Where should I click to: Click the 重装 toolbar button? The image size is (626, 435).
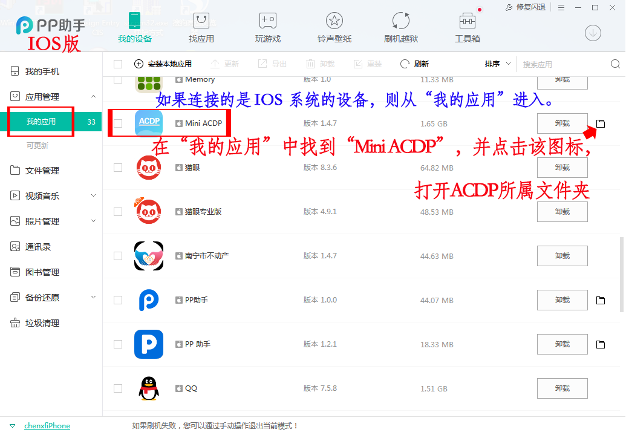368,64
